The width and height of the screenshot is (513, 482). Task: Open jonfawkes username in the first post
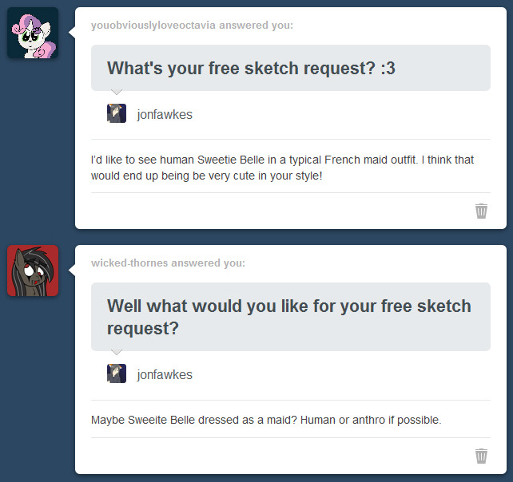tap(165, 114)
